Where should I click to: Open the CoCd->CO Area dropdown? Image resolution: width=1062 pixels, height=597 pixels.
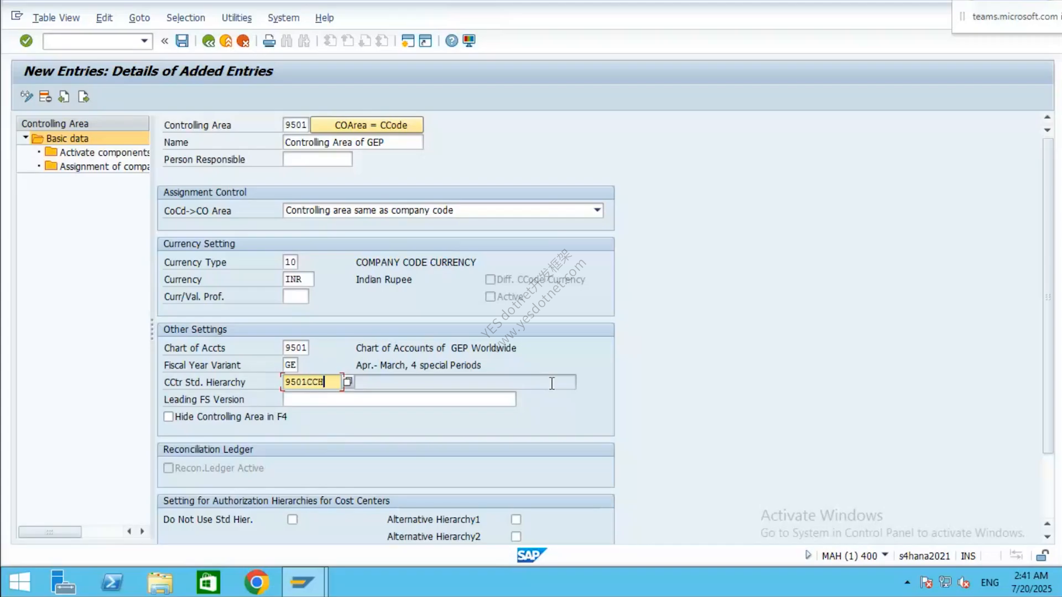pos(597,210)
